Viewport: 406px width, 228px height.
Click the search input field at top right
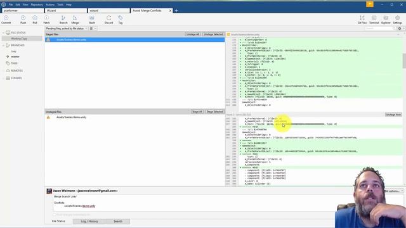380,28
